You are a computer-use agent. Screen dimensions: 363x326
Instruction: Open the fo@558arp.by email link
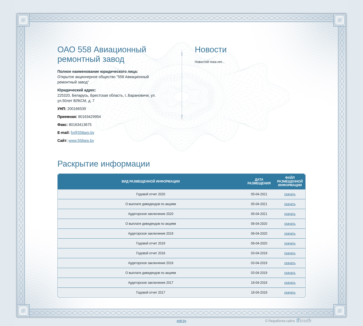82,133
